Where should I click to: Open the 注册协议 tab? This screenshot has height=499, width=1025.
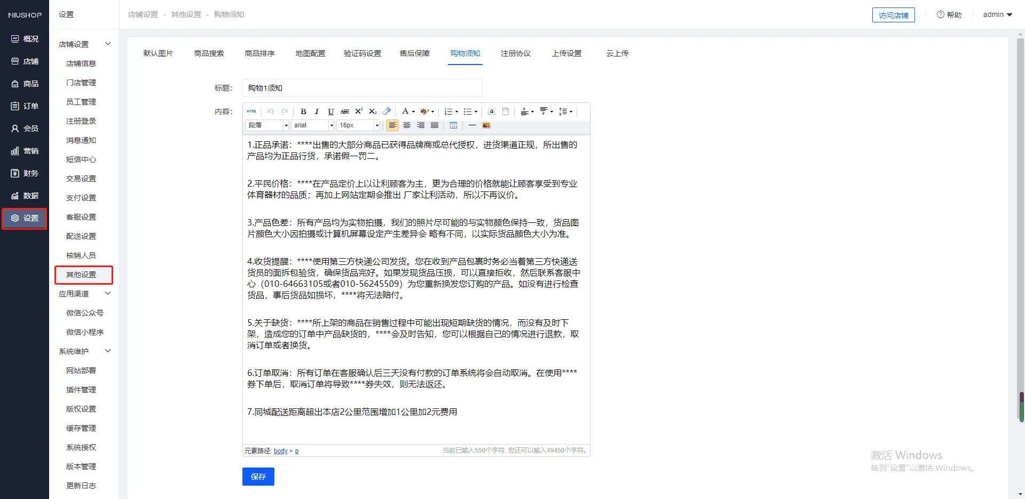tap(516, 53)
